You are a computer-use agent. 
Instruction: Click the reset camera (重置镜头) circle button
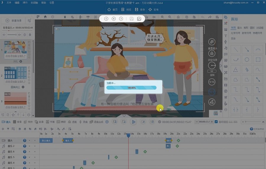(212, 42)
